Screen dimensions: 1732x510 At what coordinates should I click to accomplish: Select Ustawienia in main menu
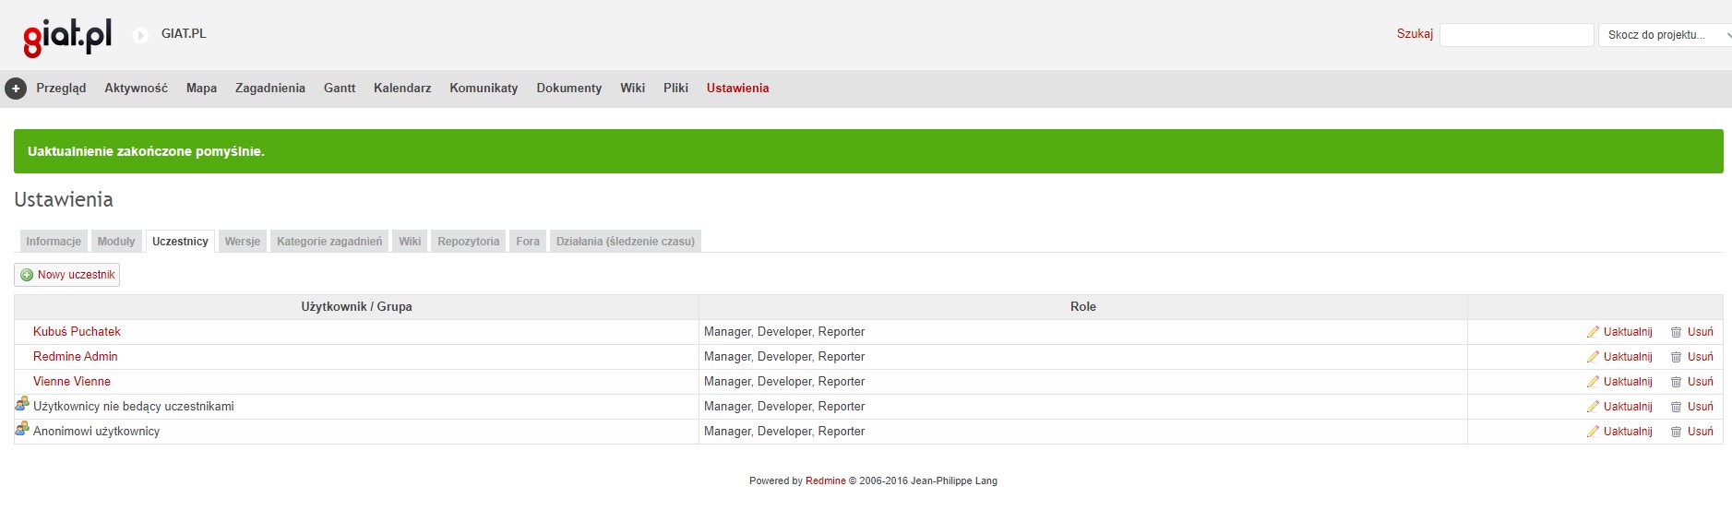click(x=737, y=89)
